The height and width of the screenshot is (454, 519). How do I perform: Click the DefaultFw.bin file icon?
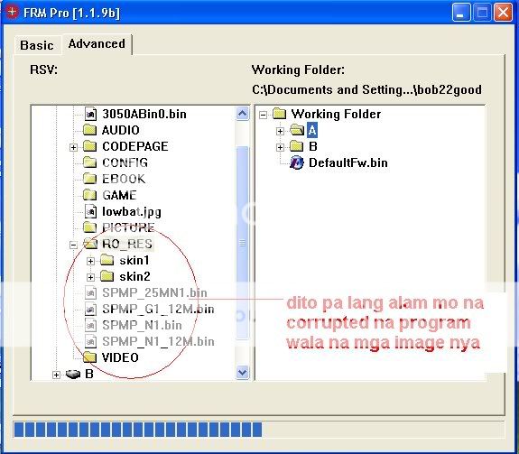(297, 162)
